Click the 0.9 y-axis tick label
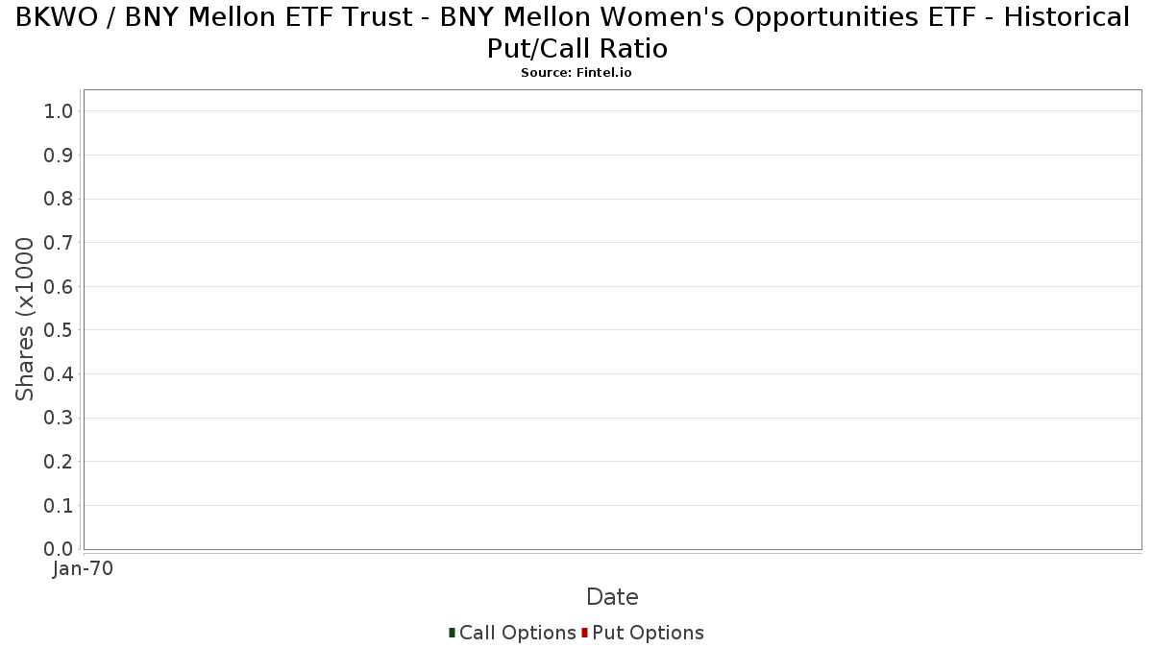Viewport: 1153px width, 648px height. pos(59,156)
